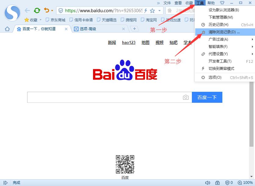Click the Sogou browser logo
Screen dimensions: 255x186
point(13,13)
